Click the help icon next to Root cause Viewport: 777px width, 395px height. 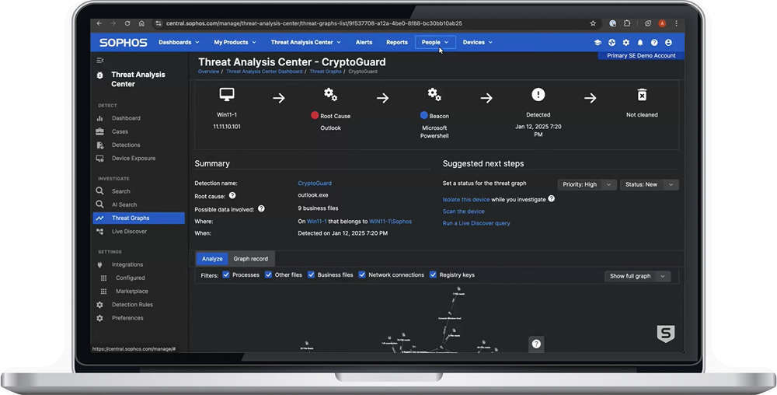pos(232,196)
